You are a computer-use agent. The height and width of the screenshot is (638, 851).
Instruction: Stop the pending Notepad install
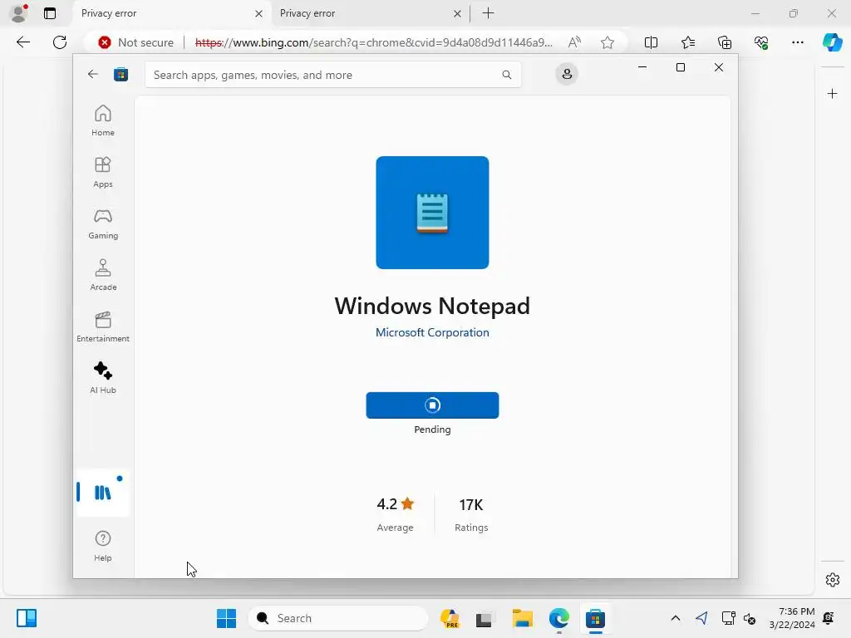pos(432,405)
